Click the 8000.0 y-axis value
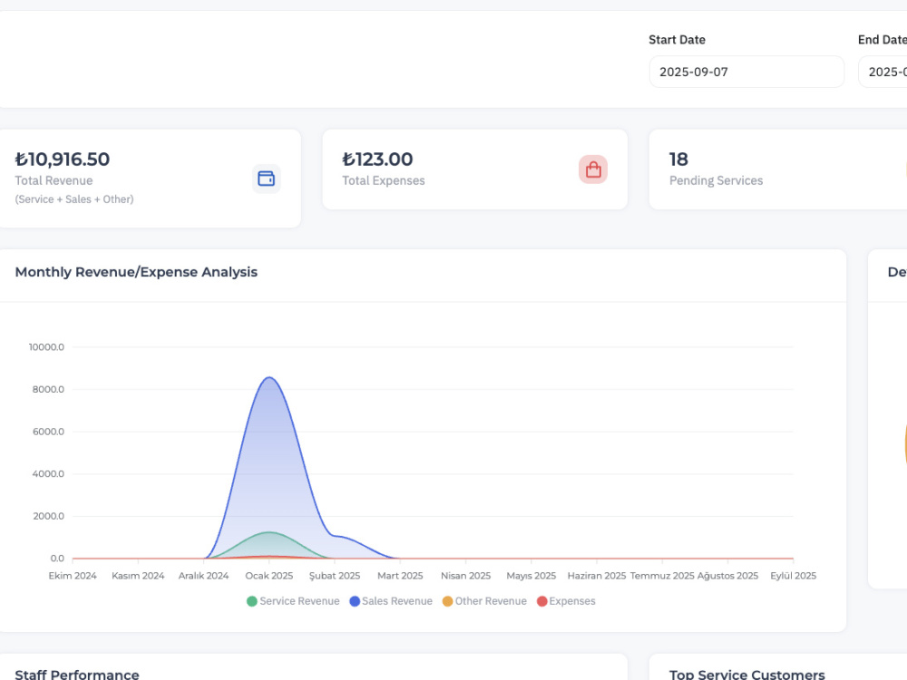The width and height of the screenshot is (907, 680). [48, 389]
